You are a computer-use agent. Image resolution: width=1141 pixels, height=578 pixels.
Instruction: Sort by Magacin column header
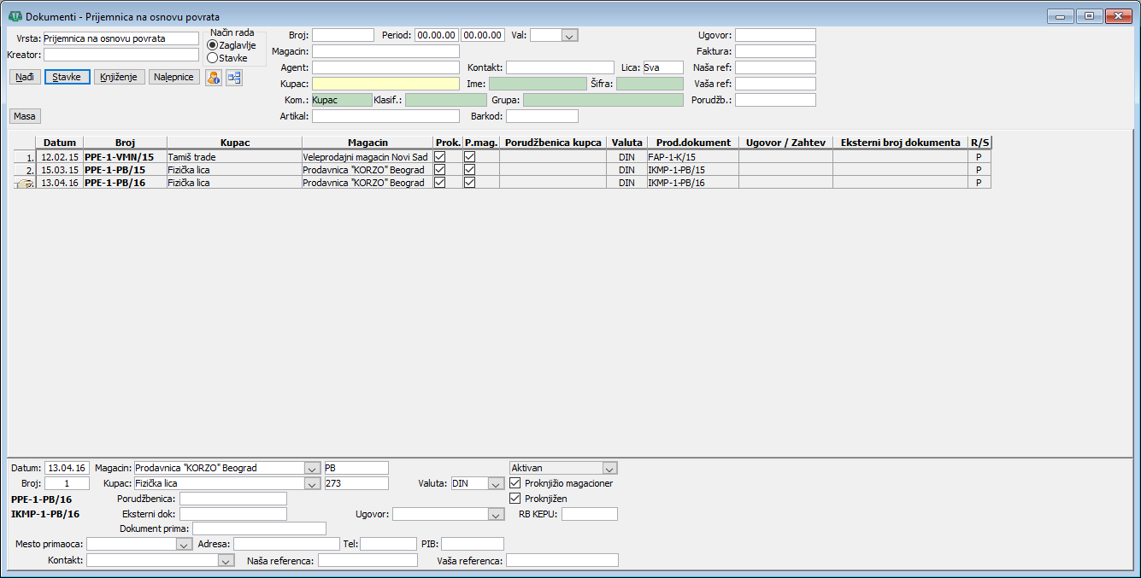(368, 143)
